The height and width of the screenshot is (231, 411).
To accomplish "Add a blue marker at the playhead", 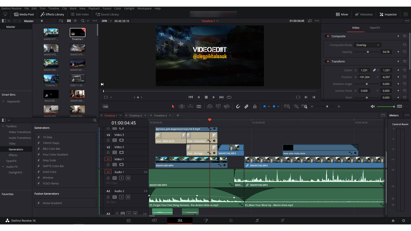I will (274, 106).
